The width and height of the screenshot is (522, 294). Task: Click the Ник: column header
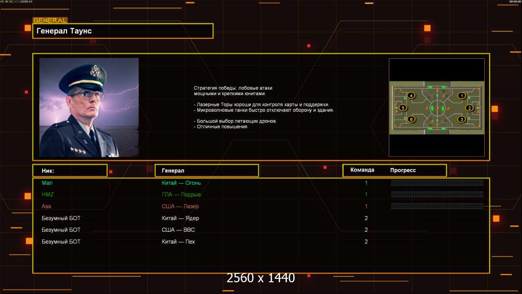(x=70, y=171)
